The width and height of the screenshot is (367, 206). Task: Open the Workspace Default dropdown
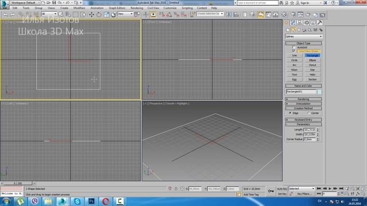pos(25,2)
